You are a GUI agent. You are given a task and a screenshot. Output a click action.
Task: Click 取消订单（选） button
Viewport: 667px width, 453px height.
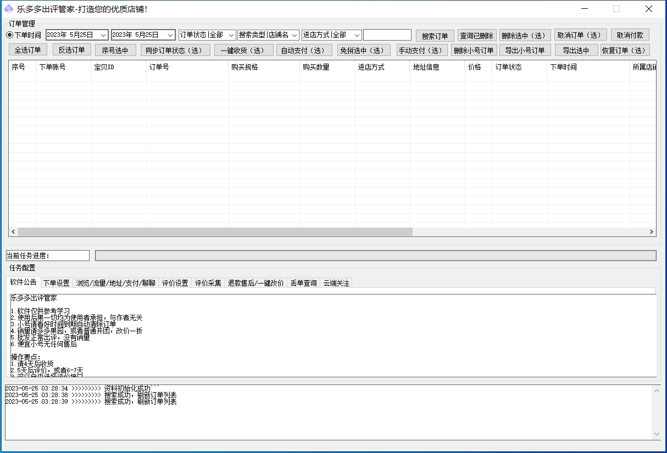click(581, 35)
